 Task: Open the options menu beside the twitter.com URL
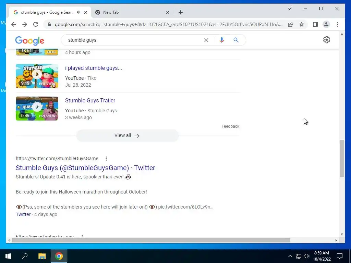tap(106, 159)
